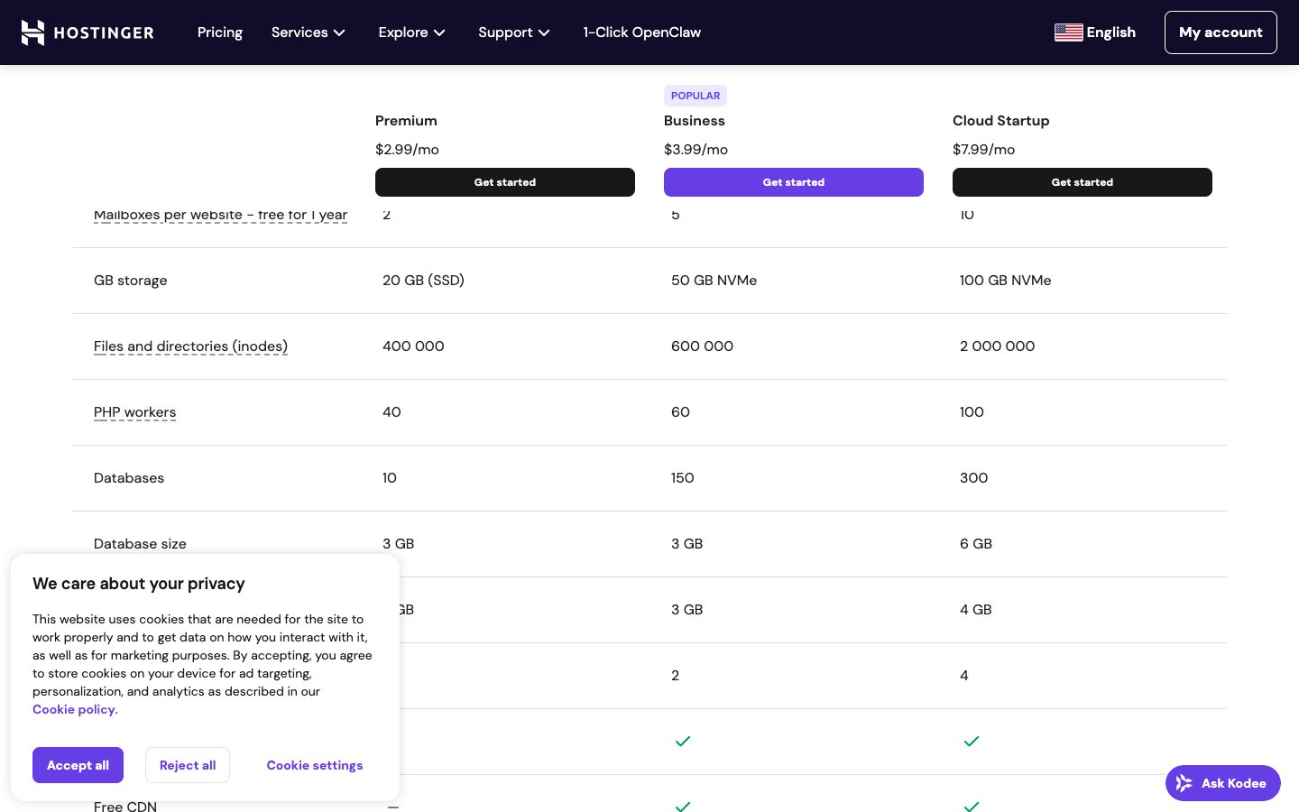Open the Support dropdown menu

[513, 32]
